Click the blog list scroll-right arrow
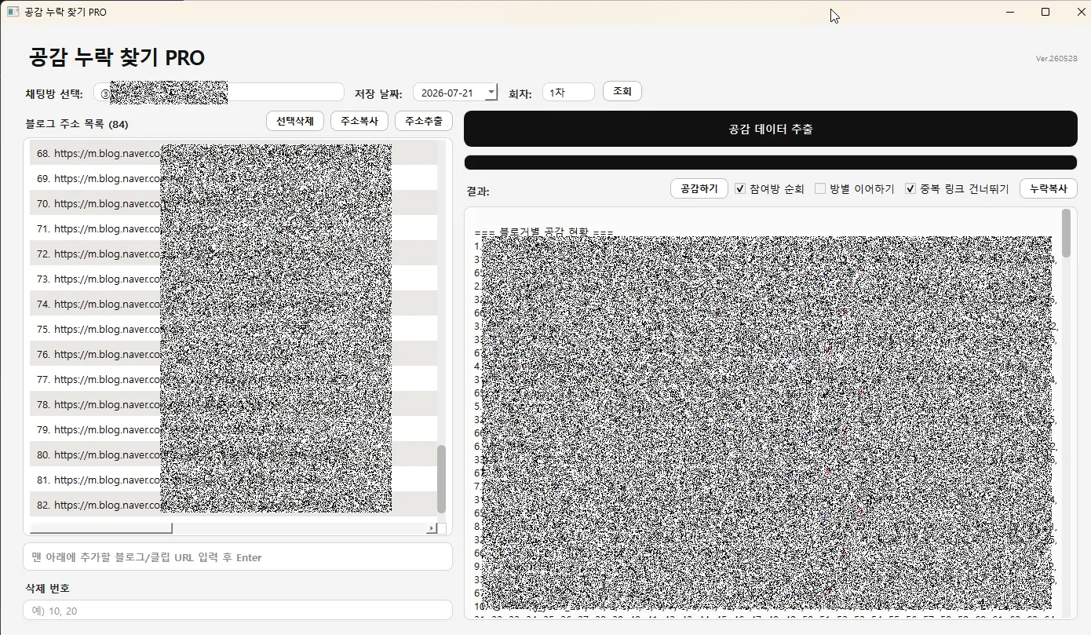Screen dimensions: 1091x635 tap(431, 528)
